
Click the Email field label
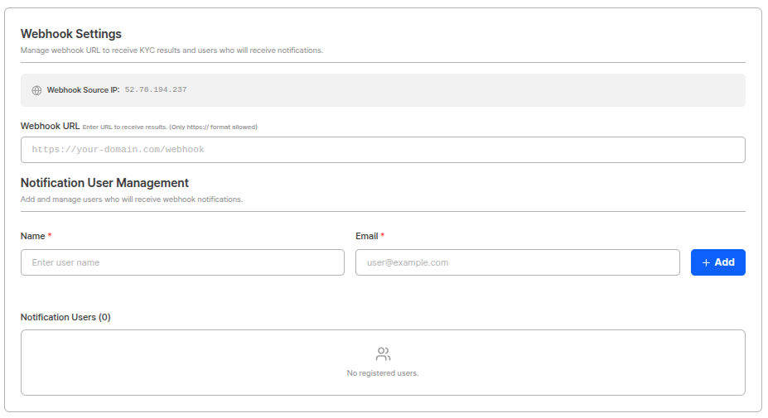tap(367, 236)
